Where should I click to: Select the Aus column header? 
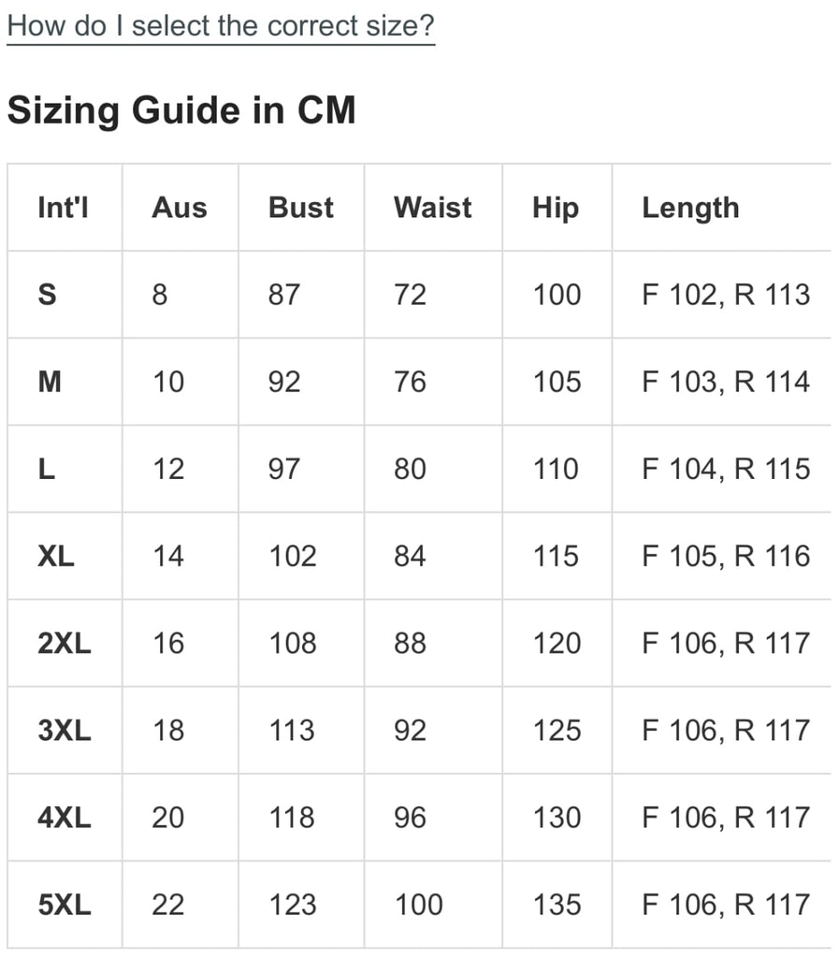[180, 208]
